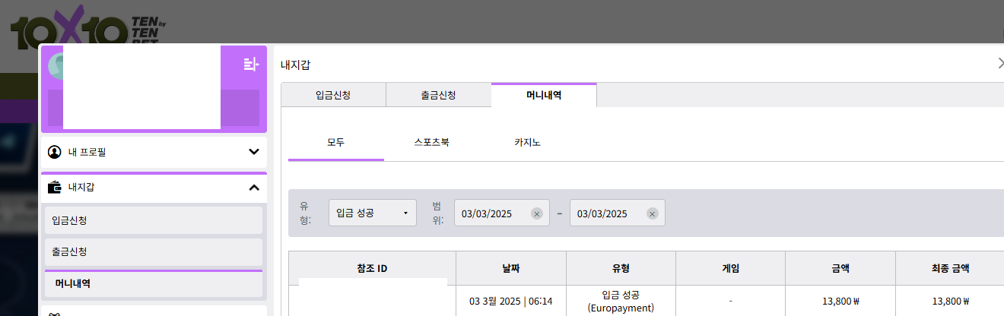The width and height of the screenshot is (1004, 316).
Task: Click the user avatar in the purple panel
Action: 54,67
